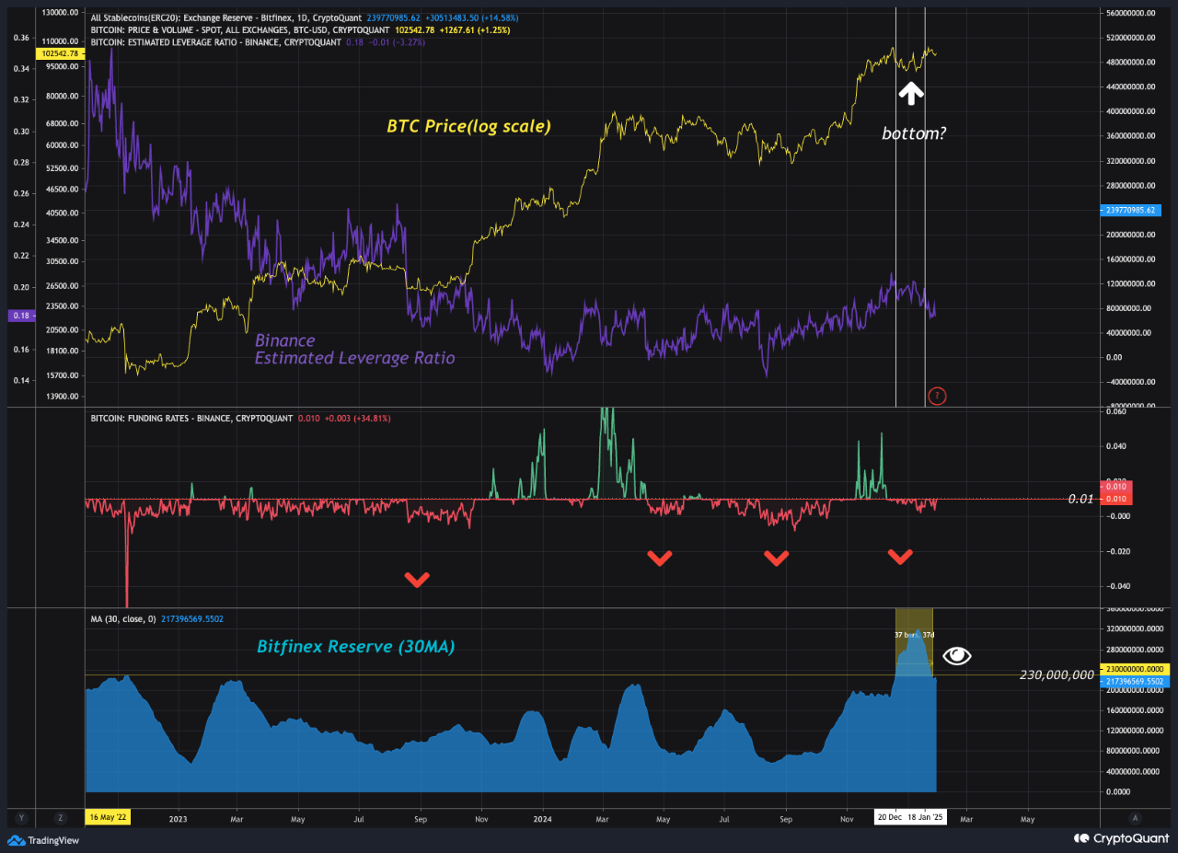Toggle the Y log scale button
The image size is (1178, 853).
[x=19, y=817]
